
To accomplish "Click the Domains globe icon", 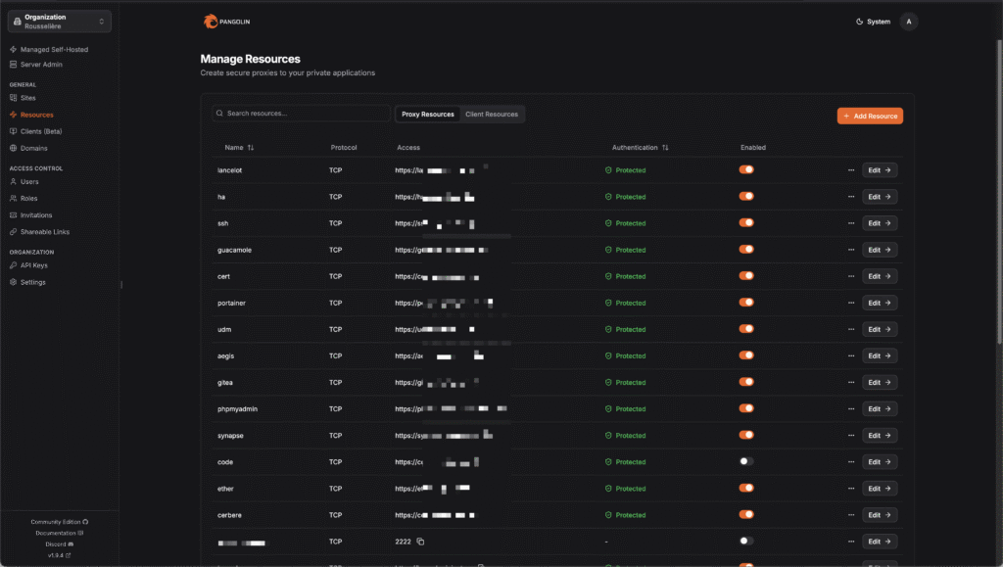I will (13, 148).
